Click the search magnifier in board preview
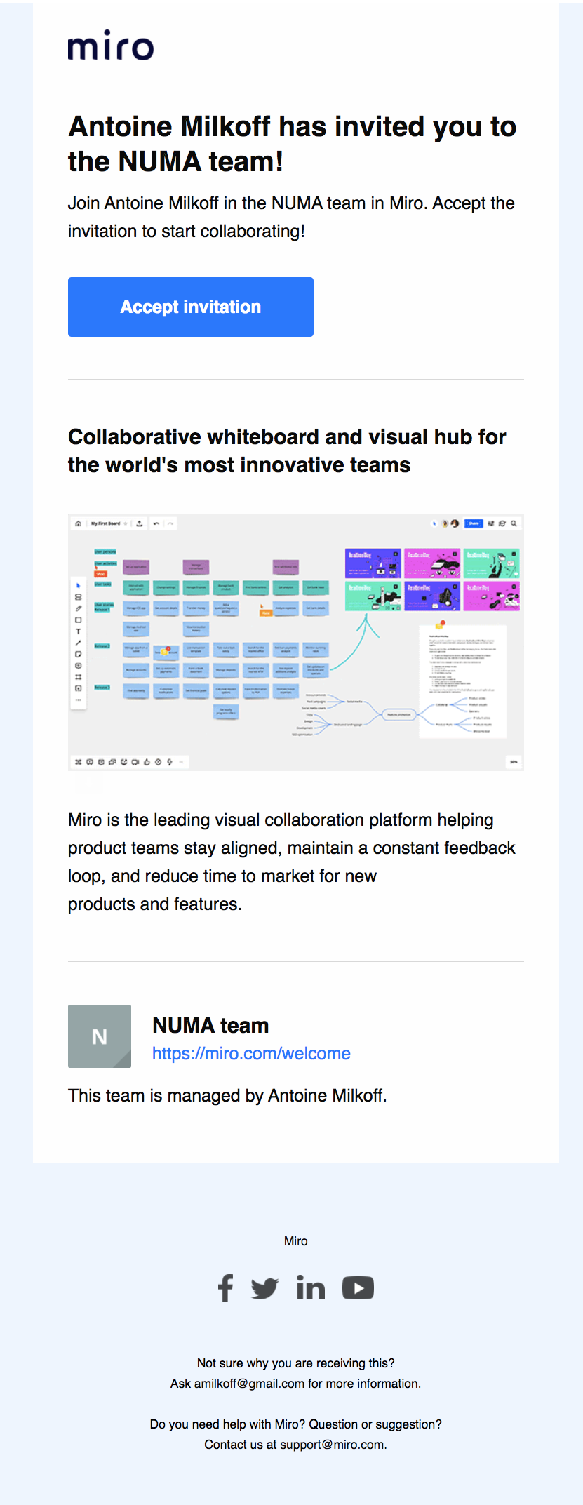Image resolution: width=583 pixels, height=1505 pixels. click(514, 523)
